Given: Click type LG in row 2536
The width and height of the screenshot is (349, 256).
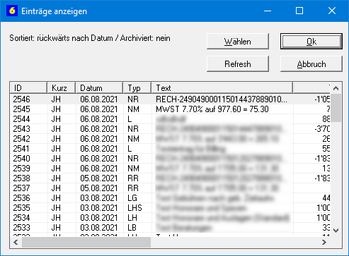Looking at the screenshot, I should (x=132, y=198).
